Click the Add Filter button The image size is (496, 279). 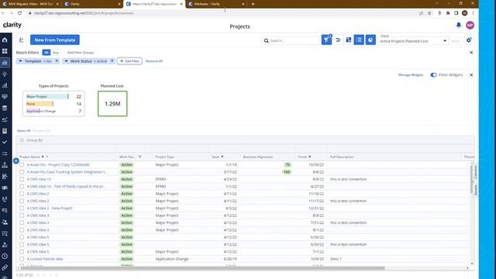[129, 61]
